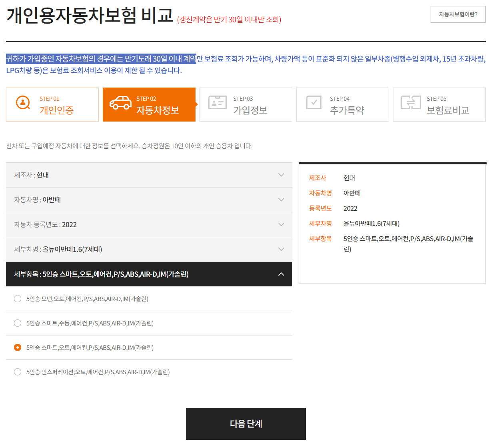Viewport: 493px width, 445px height.
Task: Click the 신차 또는 구입예정 자동차 instruction text
Action: tap(129, 146)
